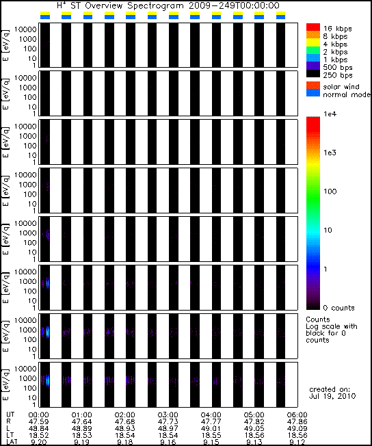
Task: Click the 'Jul 19, 2010' date text
Action: (332, 396)
